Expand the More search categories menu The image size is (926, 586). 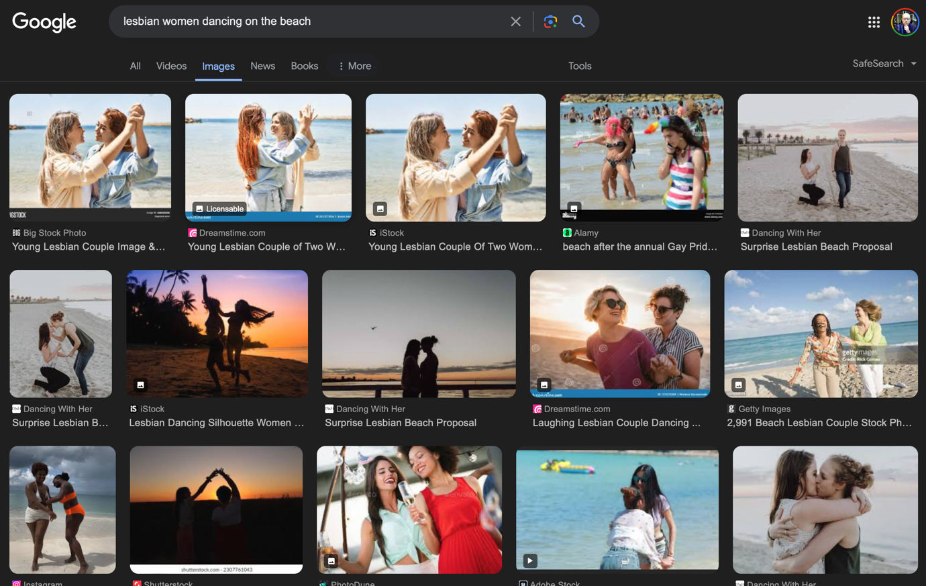(353, 66)
